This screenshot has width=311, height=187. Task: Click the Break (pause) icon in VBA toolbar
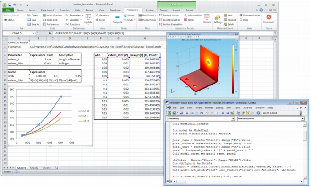coord(223,113)
